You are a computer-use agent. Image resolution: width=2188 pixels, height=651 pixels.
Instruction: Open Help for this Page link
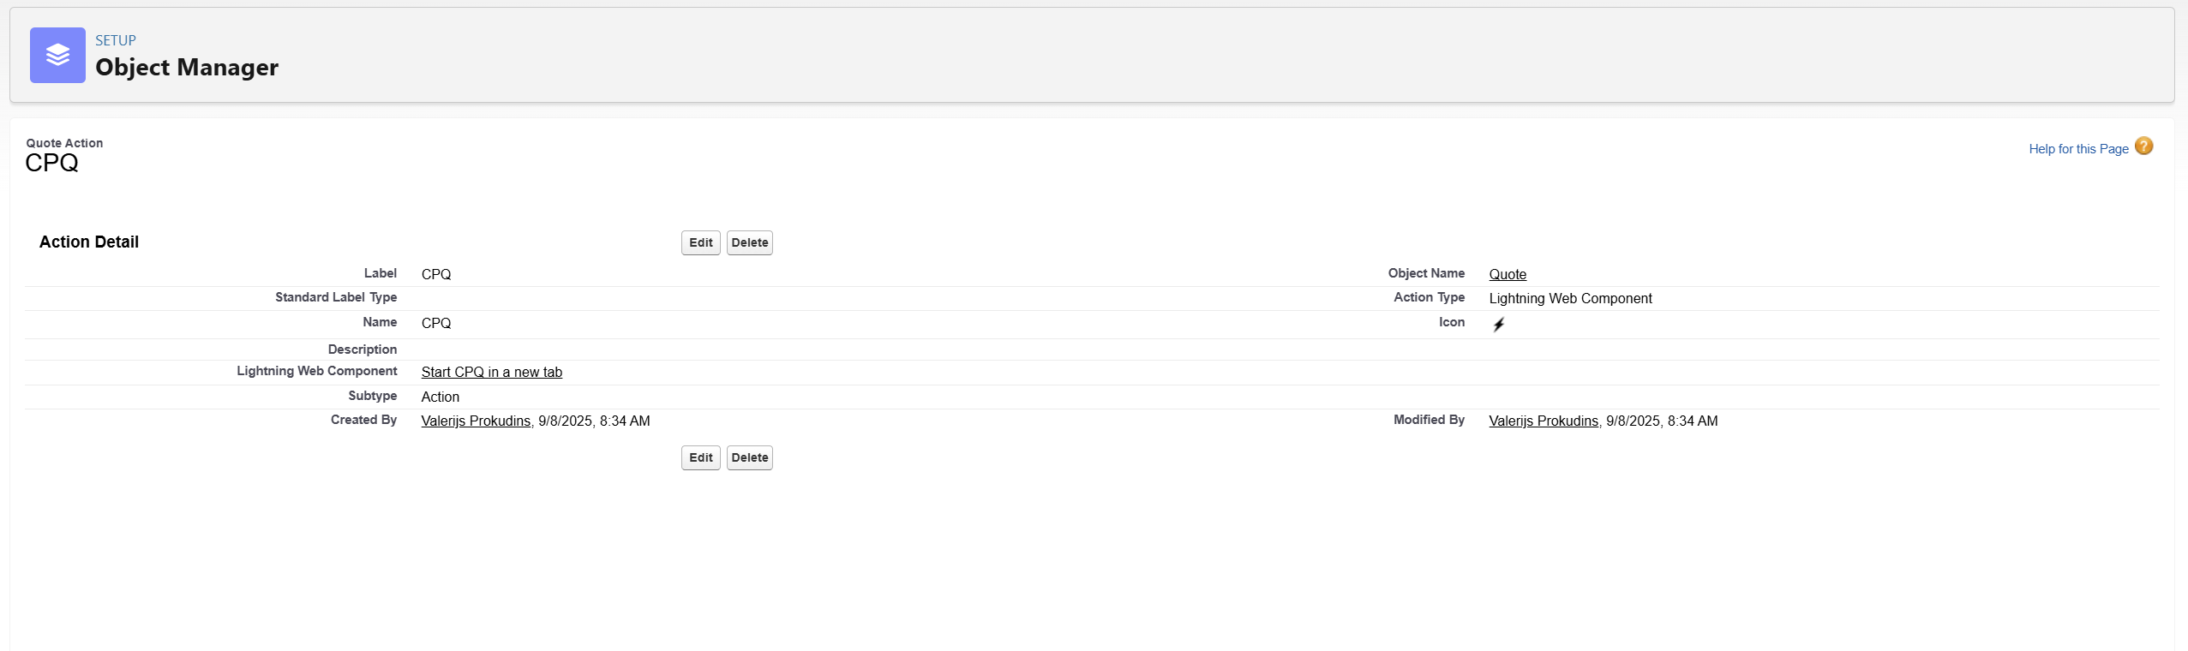pyautogui.click(x=2078, y=149)
